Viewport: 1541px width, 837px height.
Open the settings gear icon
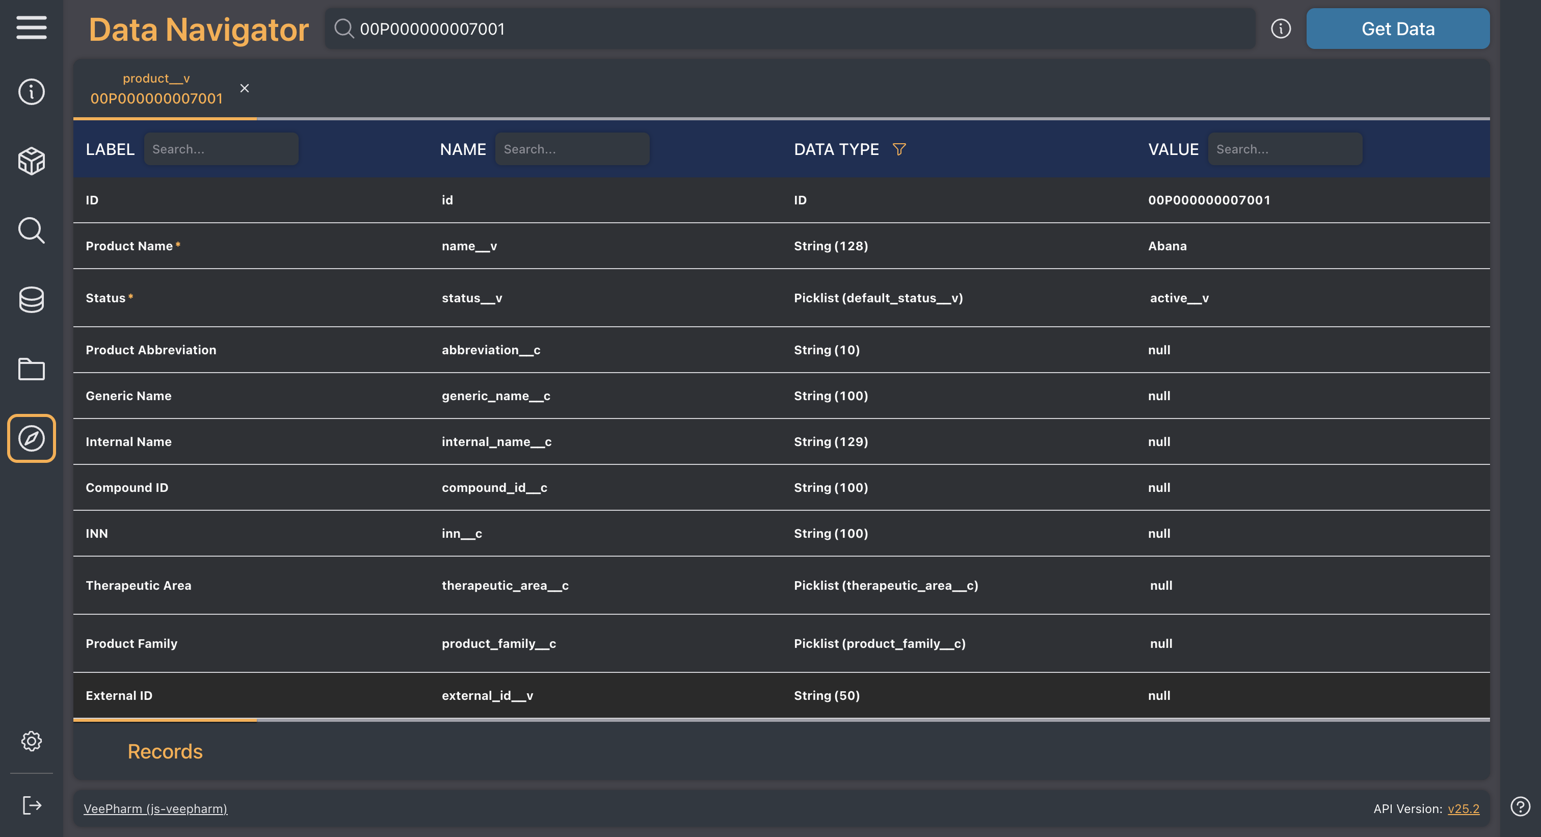(x=31, y=741)
